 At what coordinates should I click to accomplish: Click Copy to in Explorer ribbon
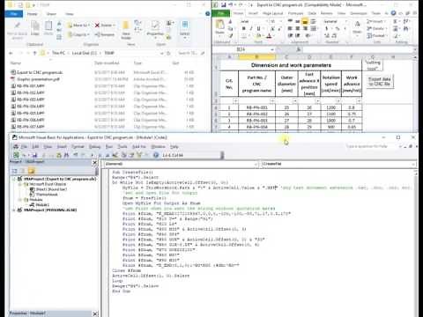click(78, 34)
